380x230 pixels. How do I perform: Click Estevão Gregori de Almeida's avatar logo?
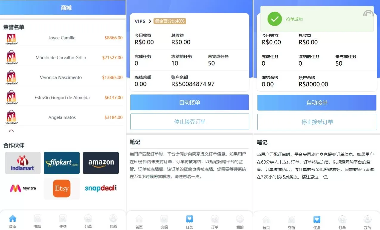[x=11, y=97]
